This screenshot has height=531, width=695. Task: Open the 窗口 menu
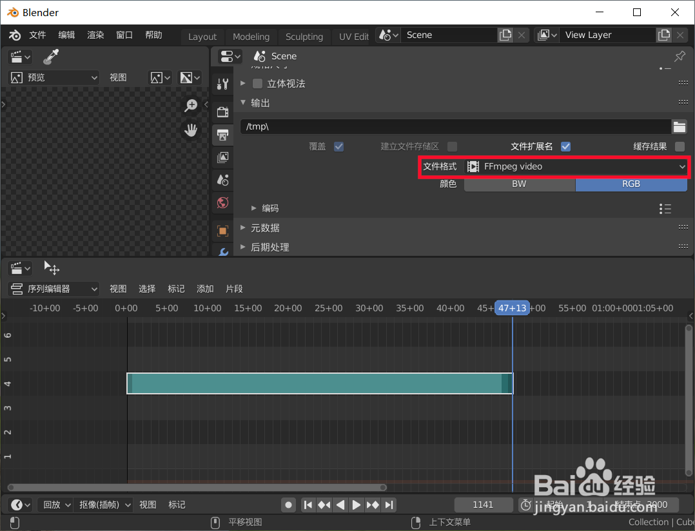point(124,35)
